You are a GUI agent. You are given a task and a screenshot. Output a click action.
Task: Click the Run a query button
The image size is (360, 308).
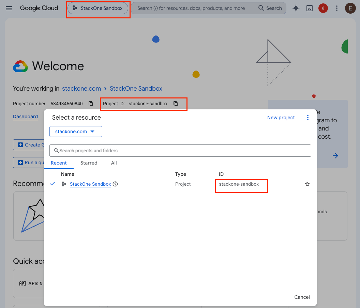(29, 163)
